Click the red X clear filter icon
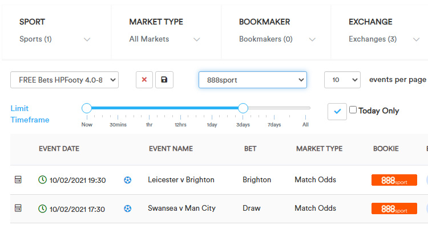 point(144,80)
